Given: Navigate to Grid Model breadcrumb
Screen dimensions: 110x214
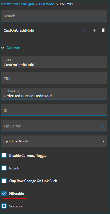Looking at the screenshot, I should point(47,4).
